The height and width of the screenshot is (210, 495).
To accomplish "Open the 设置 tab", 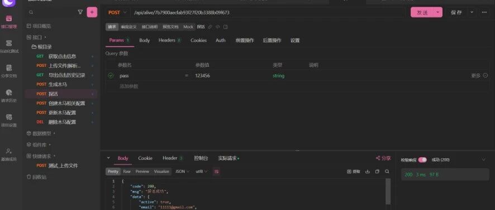I will 295,41.
